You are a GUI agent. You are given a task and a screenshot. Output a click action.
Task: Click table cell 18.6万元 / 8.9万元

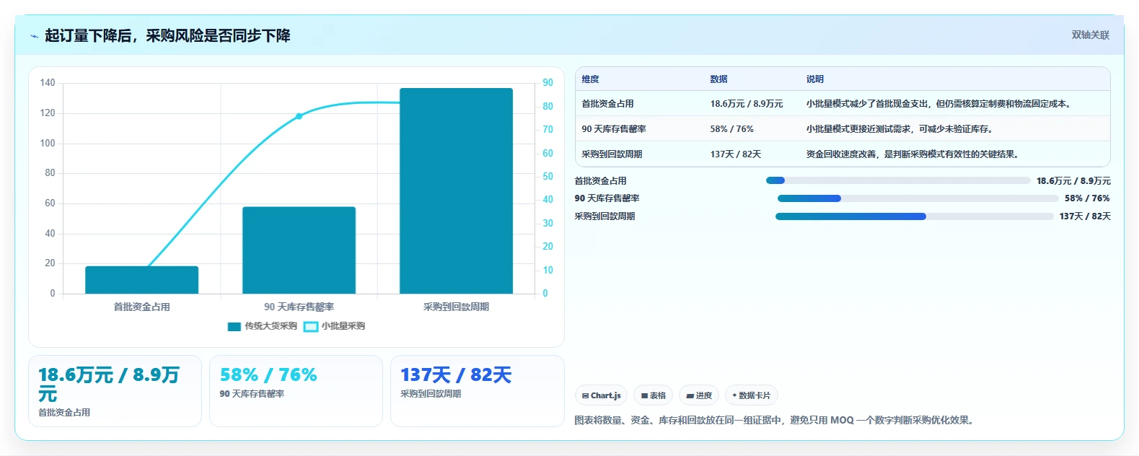pyautogui.click(x=747, y=104)
